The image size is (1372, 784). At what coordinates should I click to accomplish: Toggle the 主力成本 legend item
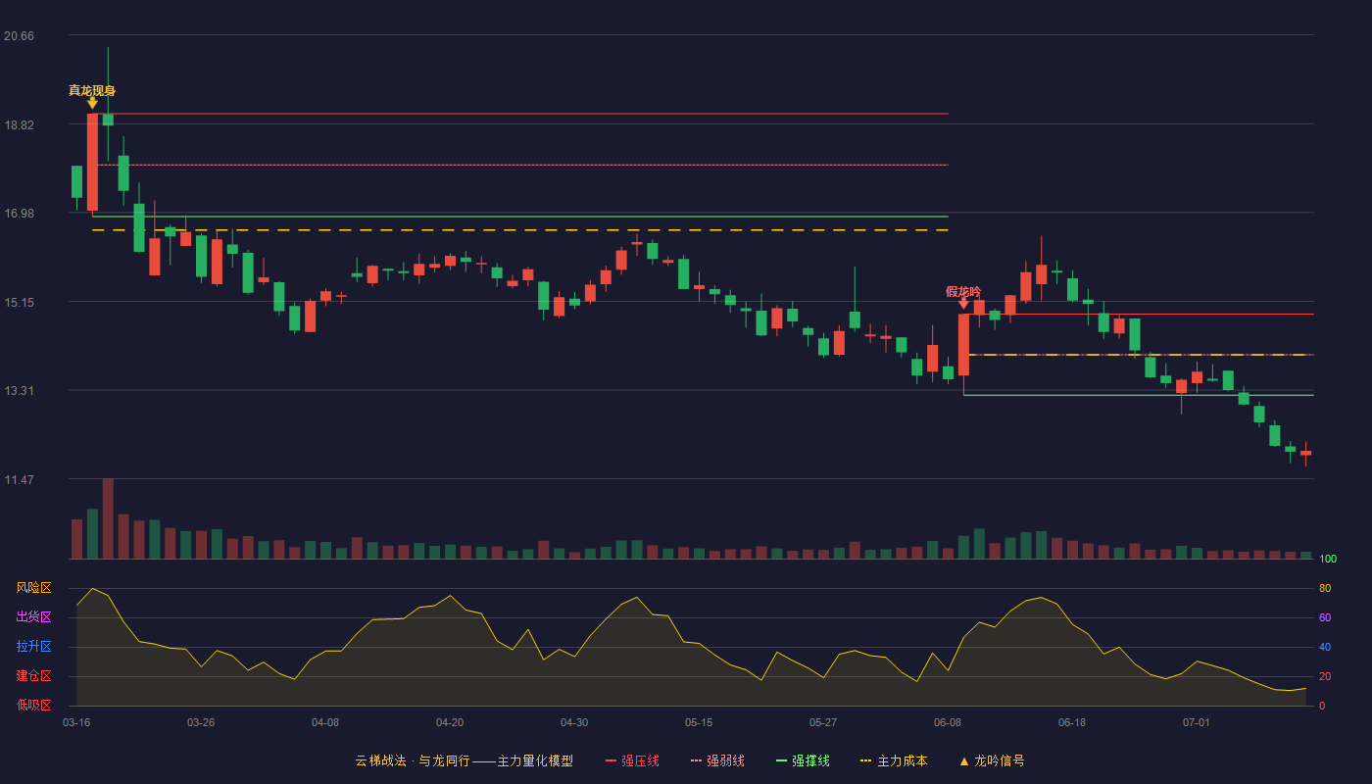pos(893,760)
